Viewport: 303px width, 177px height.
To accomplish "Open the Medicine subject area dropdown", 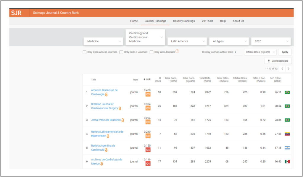I will (x=103, y=41).
